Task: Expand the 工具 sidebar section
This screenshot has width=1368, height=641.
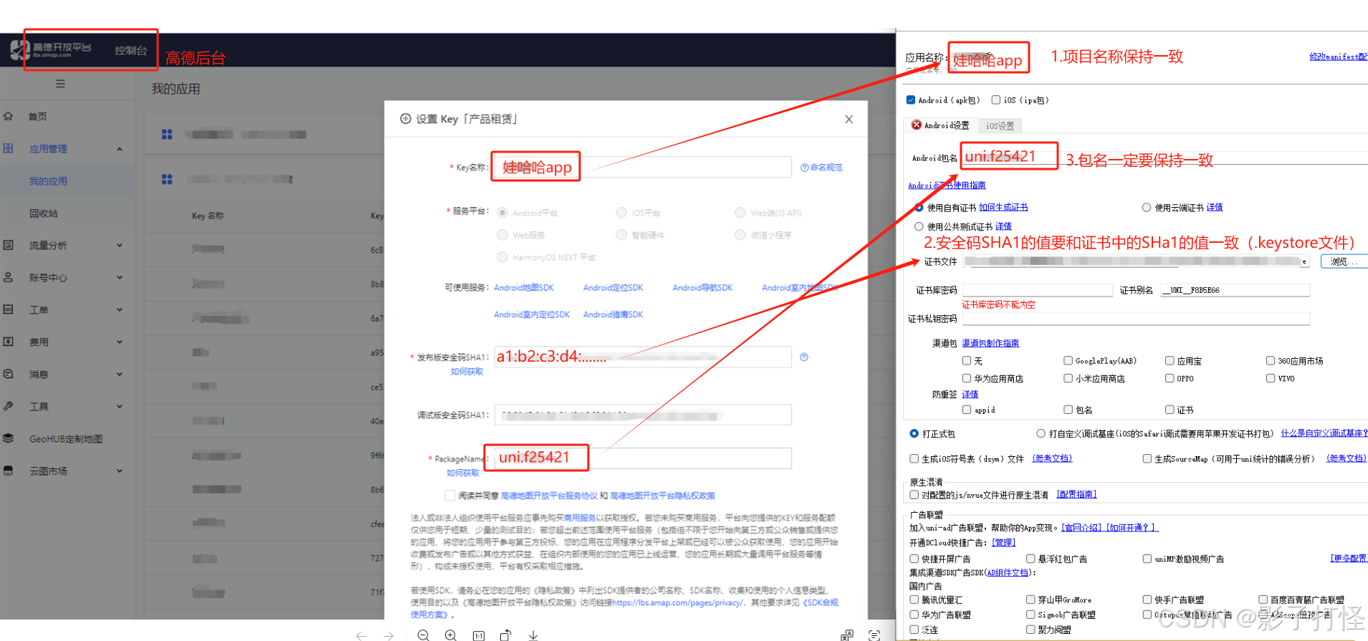Action: click(120, 406)
